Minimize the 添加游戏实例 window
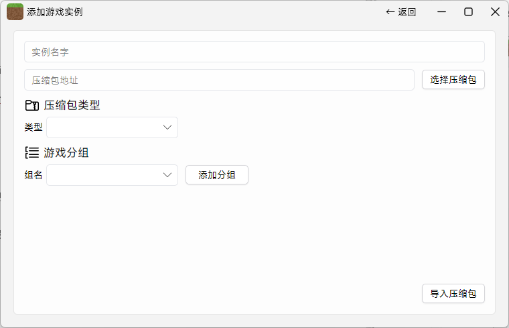Image resolution: width=509 pixels, height=328 pixels. point(441,11)
